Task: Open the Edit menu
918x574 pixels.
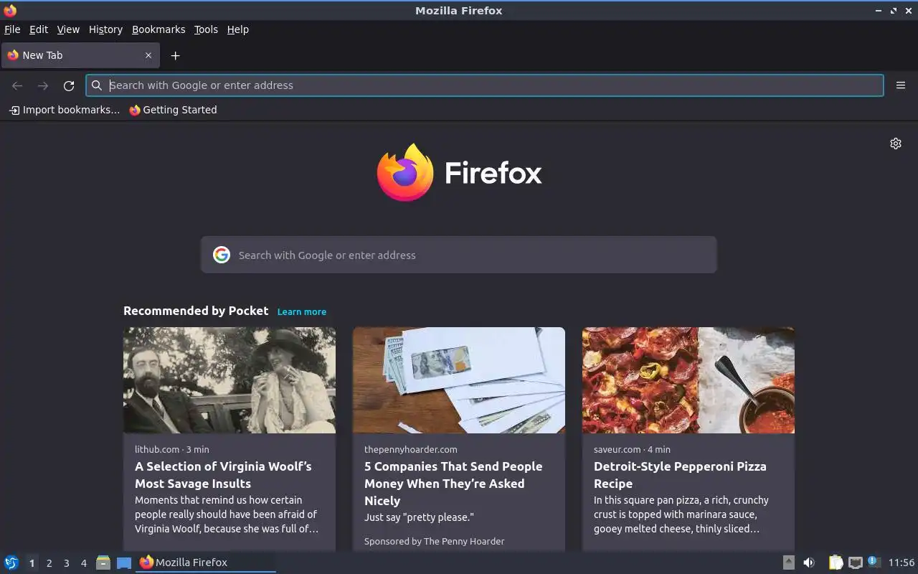Action: [x=39, y=29]
